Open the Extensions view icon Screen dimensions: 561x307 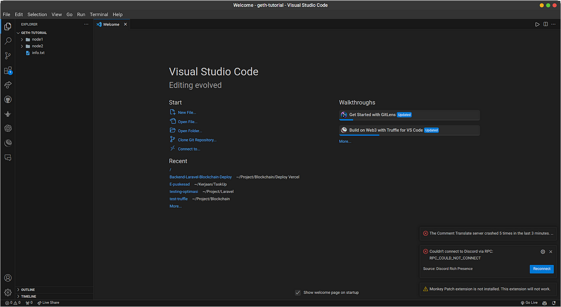pyautogui.click(x=8, y=71)
